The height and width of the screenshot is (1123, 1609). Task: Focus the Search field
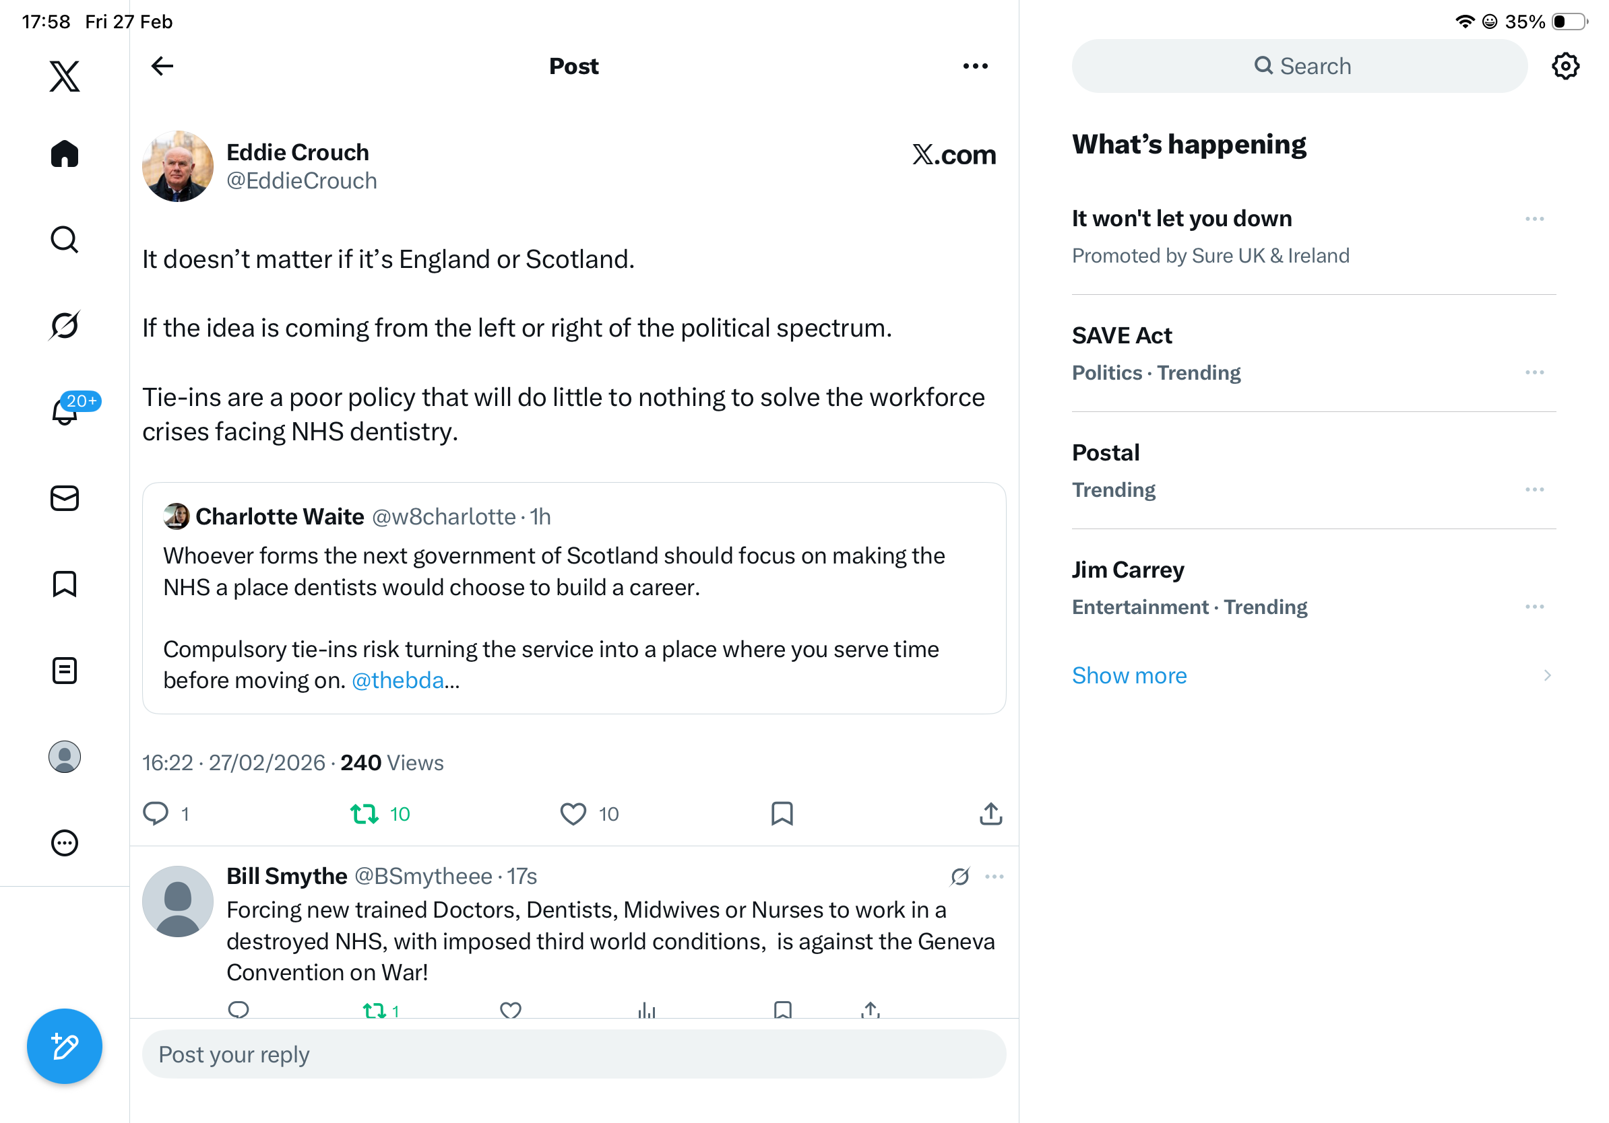tap(1300, 66)
